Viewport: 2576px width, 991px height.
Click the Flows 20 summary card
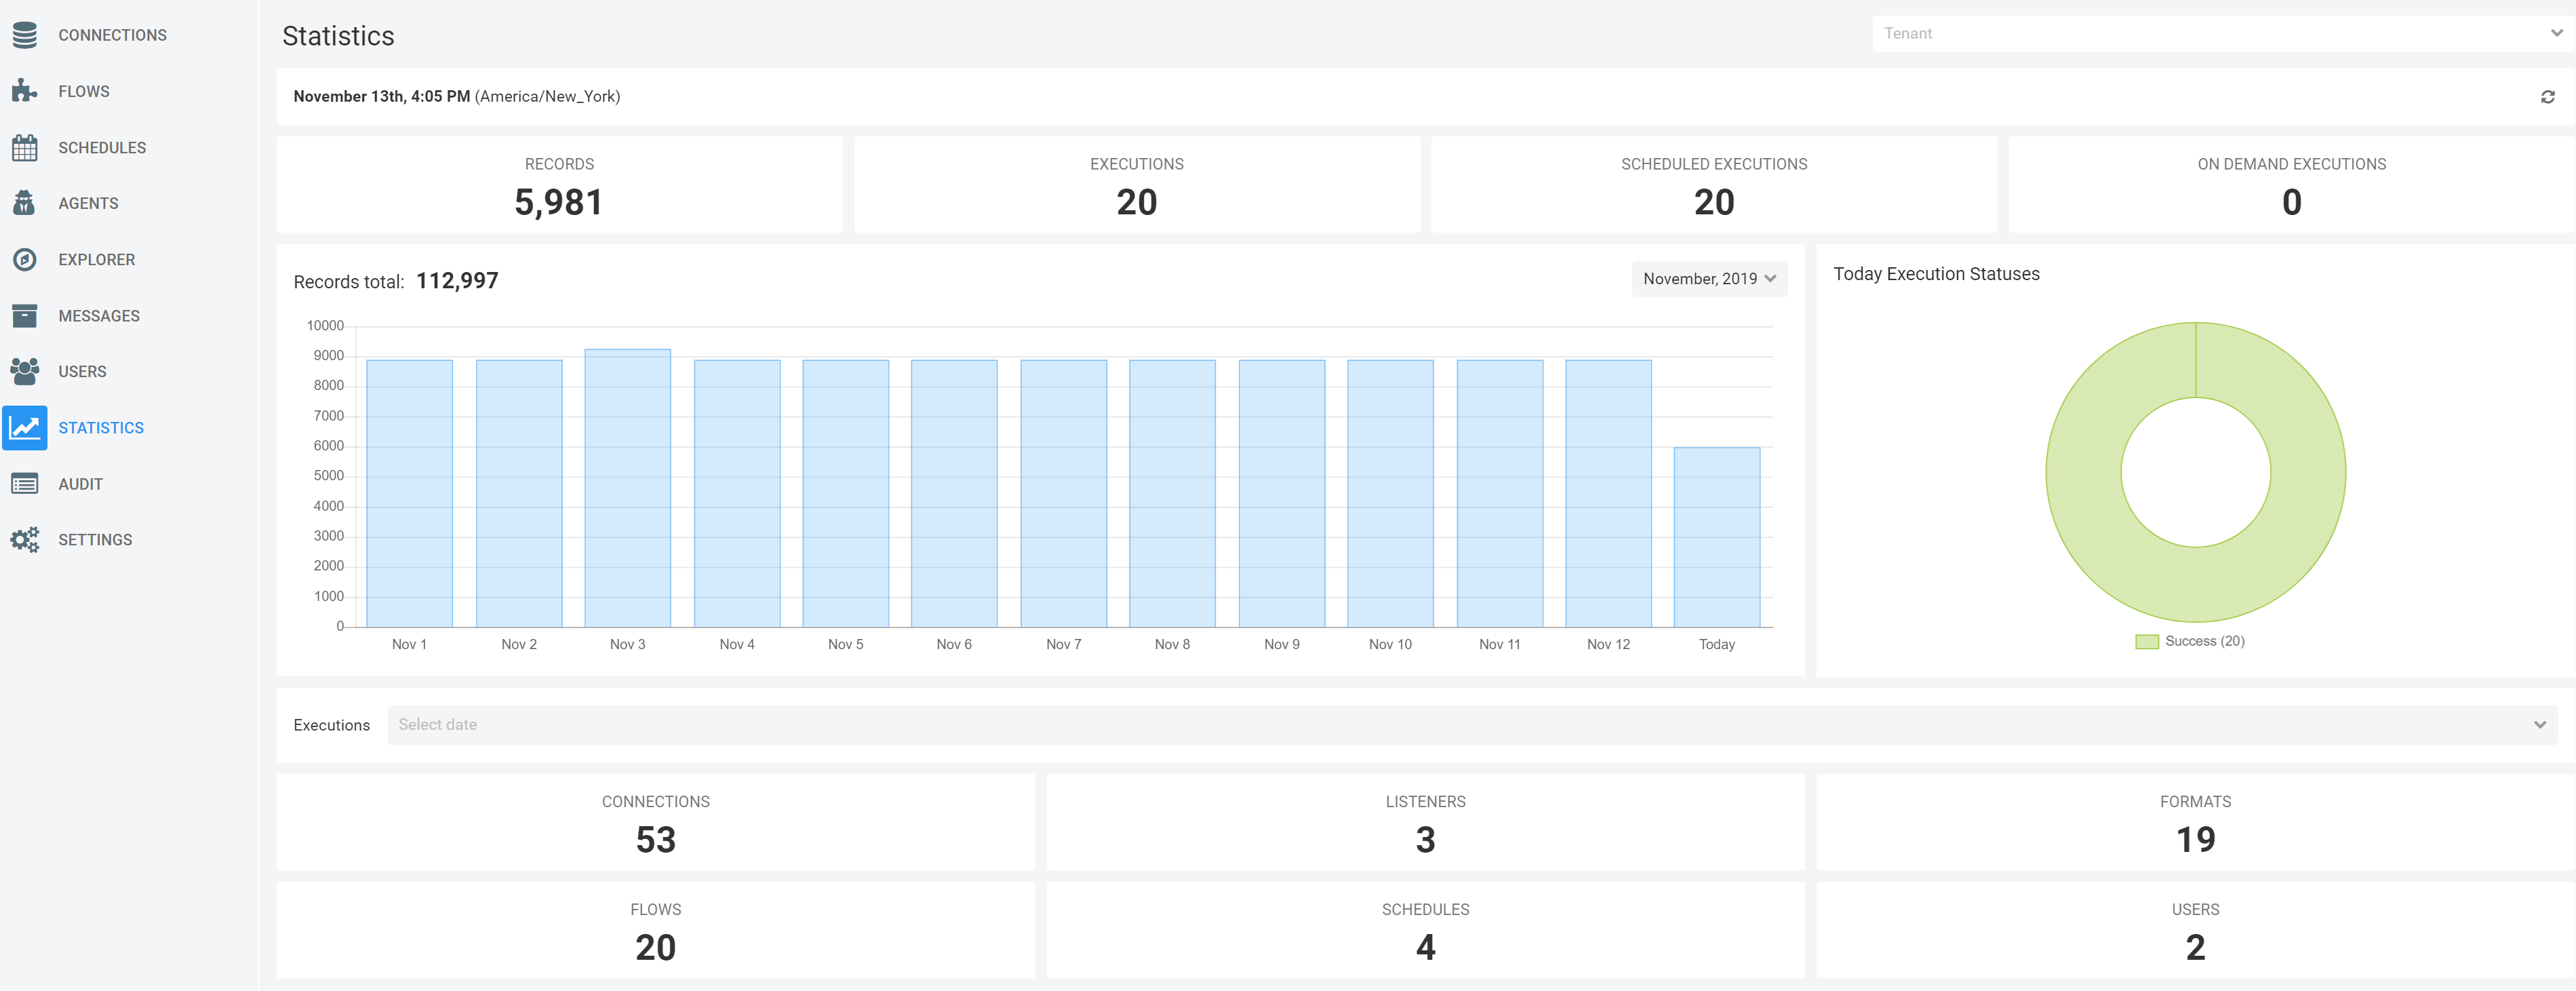coord(656,930)
